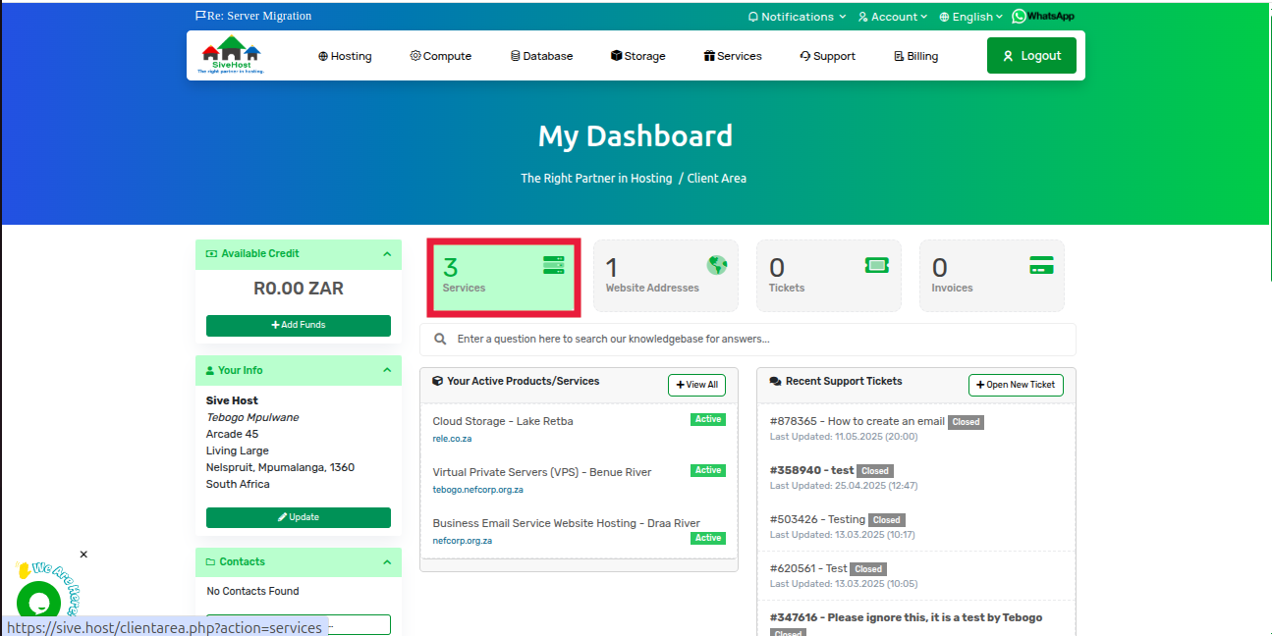Click the knowledgebase search magnifier icon
The height and width of the screenshot is (636, 1272).
[440, 339]
